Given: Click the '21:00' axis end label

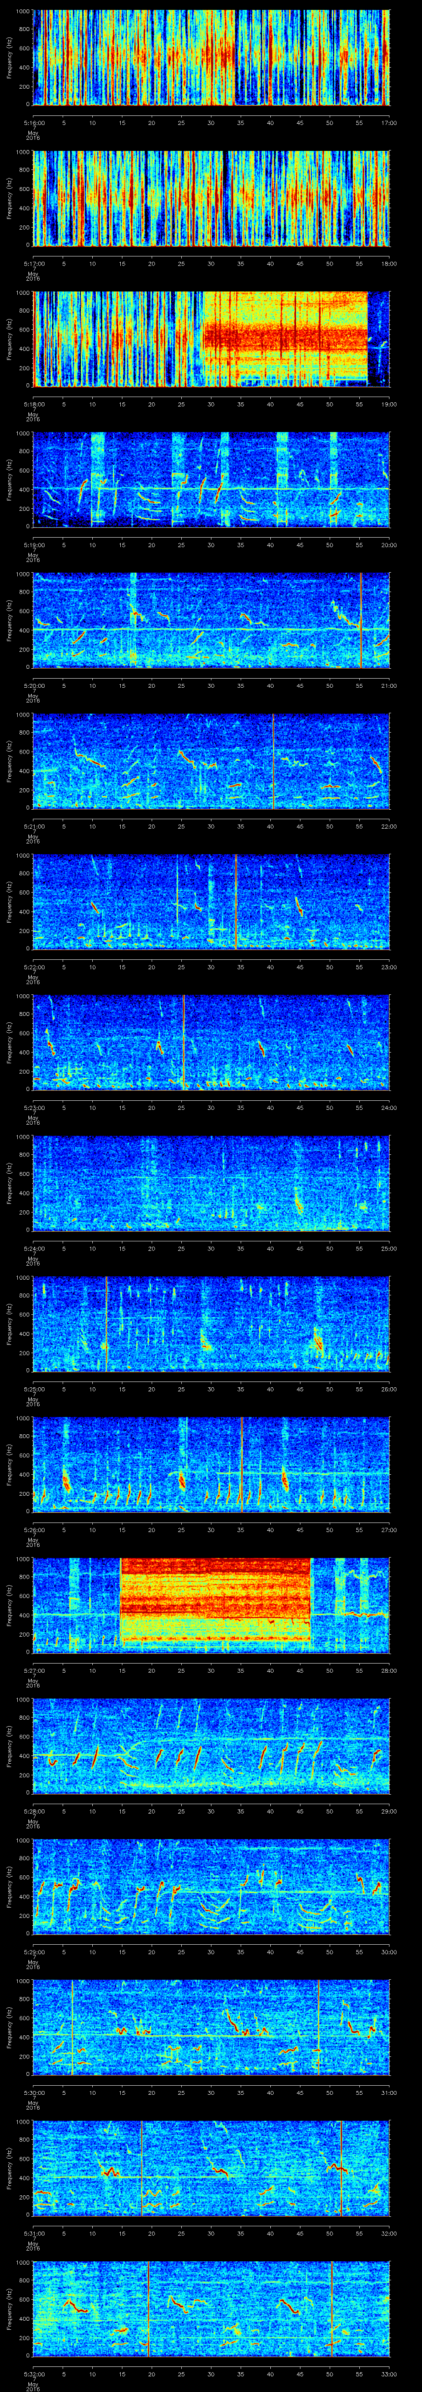Looking at the screenshot, I should pos(389,685).
